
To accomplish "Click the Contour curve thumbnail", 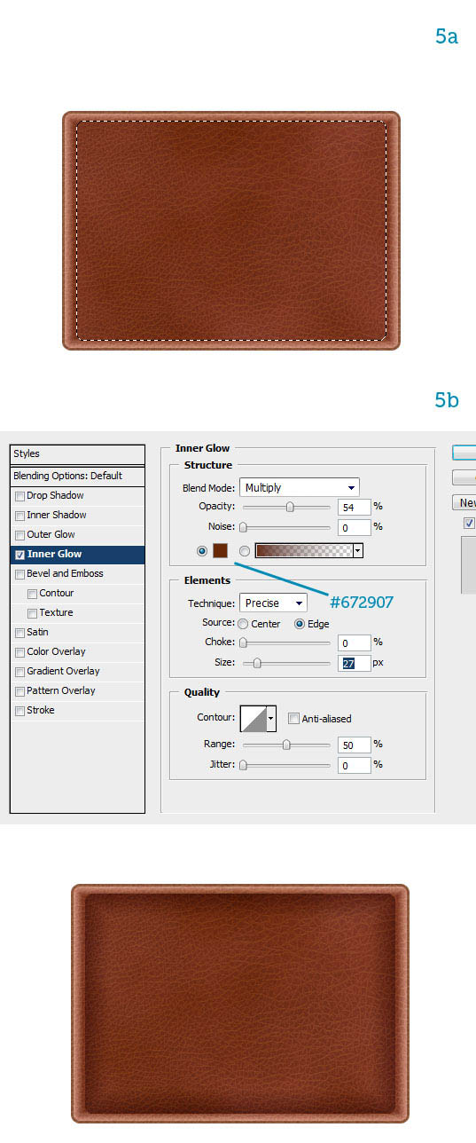I will tap(253, 718).
